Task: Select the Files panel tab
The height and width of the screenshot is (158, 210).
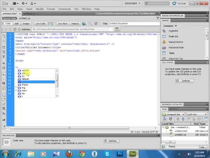Action: tap(164, 109)
